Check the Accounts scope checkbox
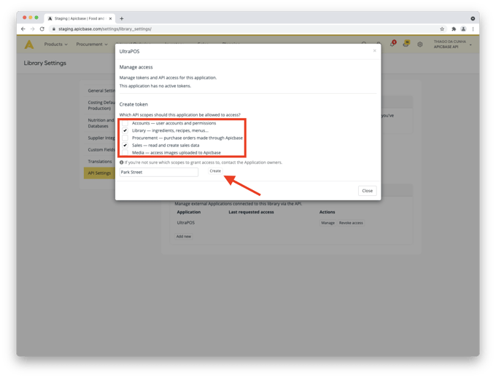This screenshot has height=378, width=496. tap(125, 123)
